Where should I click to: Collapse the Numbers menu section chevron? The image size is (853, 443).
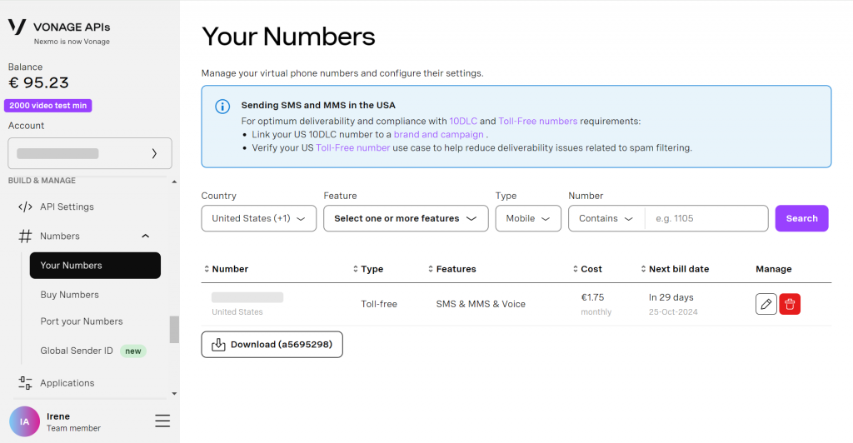coord(145,236)
